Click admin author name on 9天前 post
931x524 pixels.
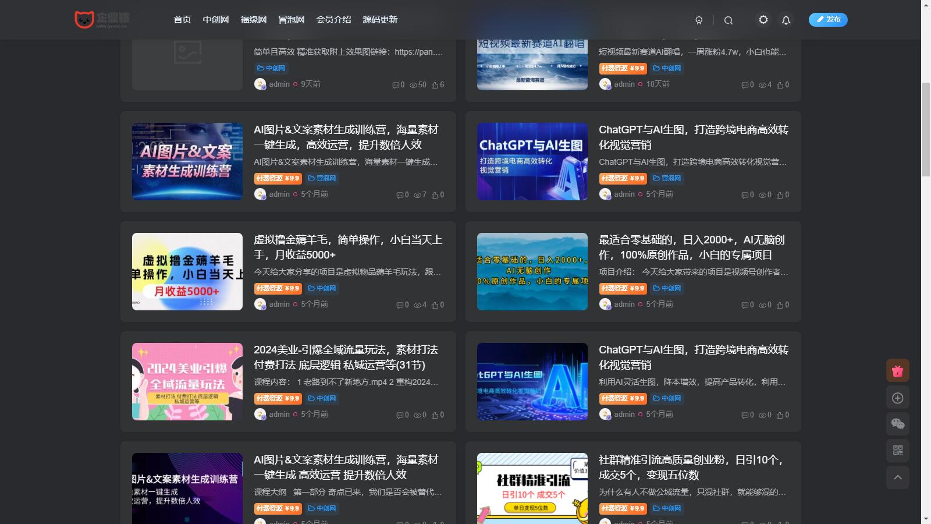coord(279,84)
